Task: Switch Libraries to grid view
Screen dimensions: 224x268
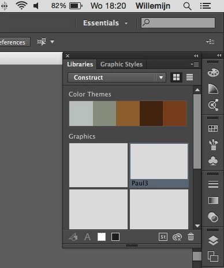Action: pos(176,77)
